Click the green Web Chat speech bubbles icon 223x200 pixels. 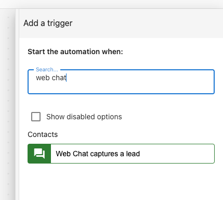pos(40,154)
